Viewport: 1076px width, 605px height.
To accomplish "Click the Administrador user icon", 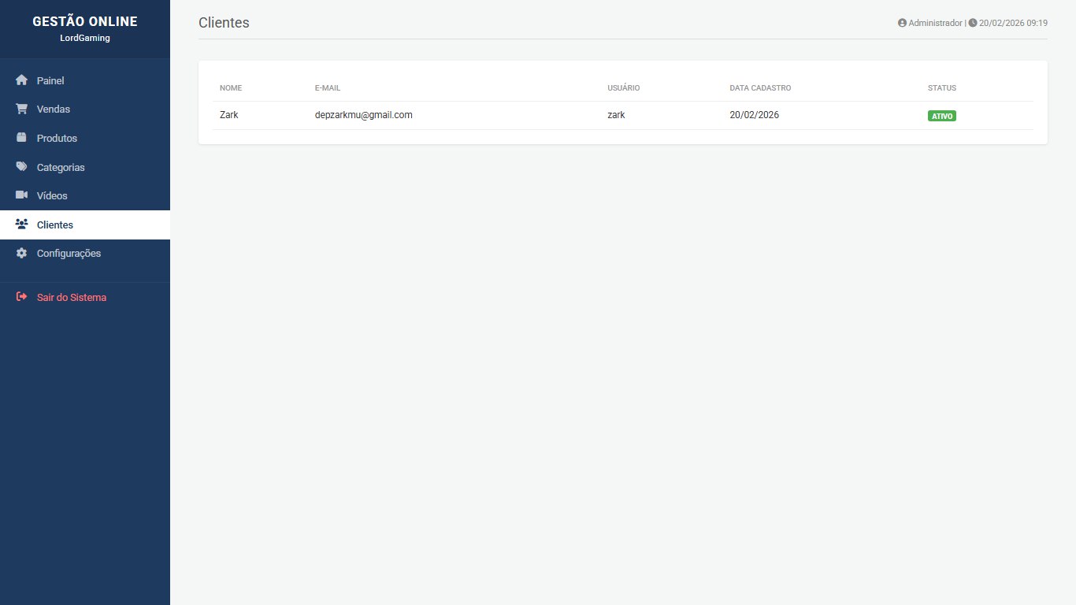I will coord(902,23).
